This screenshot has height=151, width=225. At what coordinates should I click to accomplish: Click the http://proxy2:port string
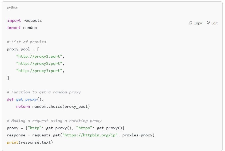pos(39,64)
